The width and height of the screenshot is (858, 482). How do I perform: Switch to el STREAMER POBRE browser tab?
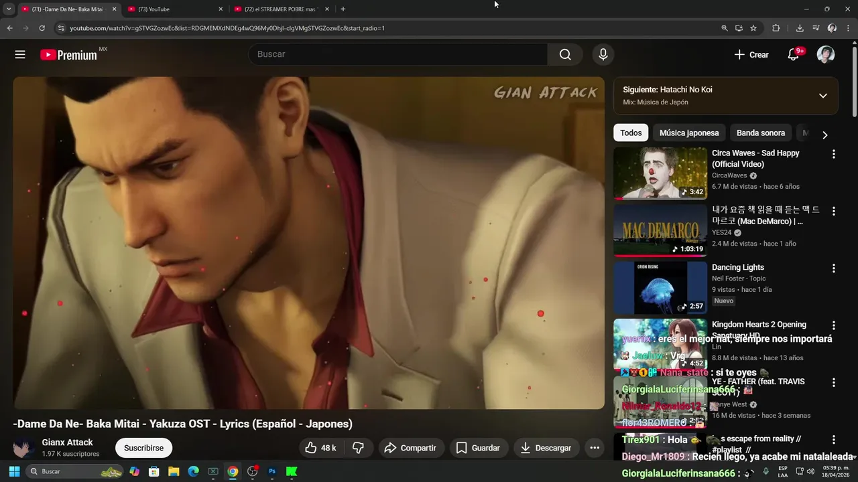(280, 9)
